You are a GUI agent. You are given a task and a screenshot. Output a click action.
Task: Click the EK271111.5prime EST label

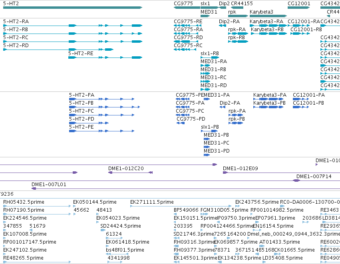(x=152, y=202)
